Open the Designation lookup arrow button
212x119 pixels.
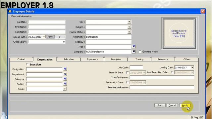pyautogui.click(x=65, y=69)
